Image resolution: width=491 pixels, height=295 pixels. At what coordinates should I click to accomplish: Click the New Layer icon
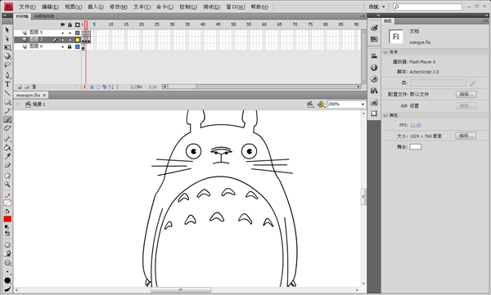[19, 87]
